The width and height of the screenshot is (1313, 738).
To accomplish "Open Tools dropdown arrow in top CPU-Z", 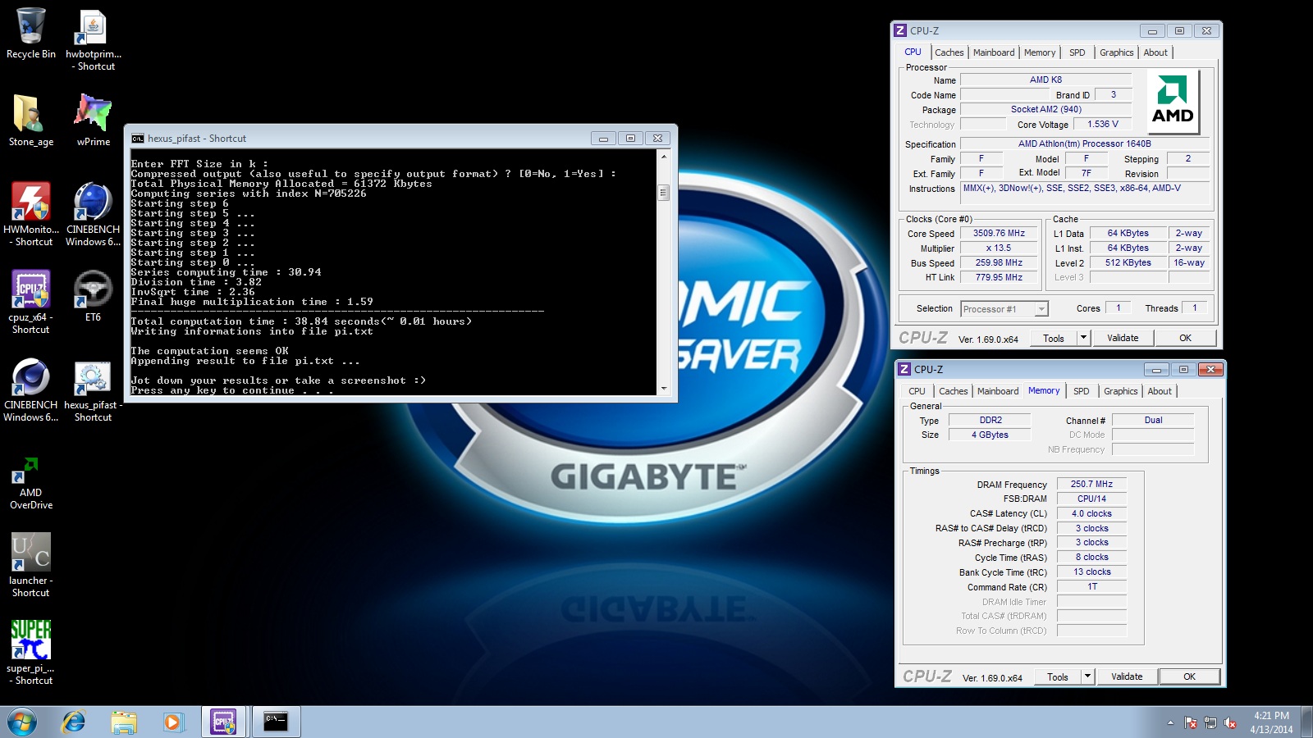I will 1083,337.
